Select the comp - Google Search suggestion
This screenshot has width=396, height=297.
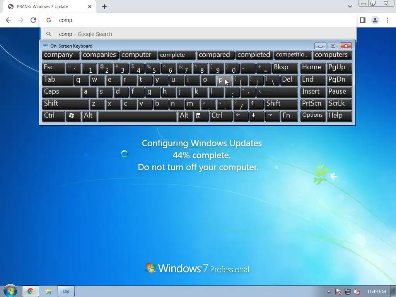[198, 34]
